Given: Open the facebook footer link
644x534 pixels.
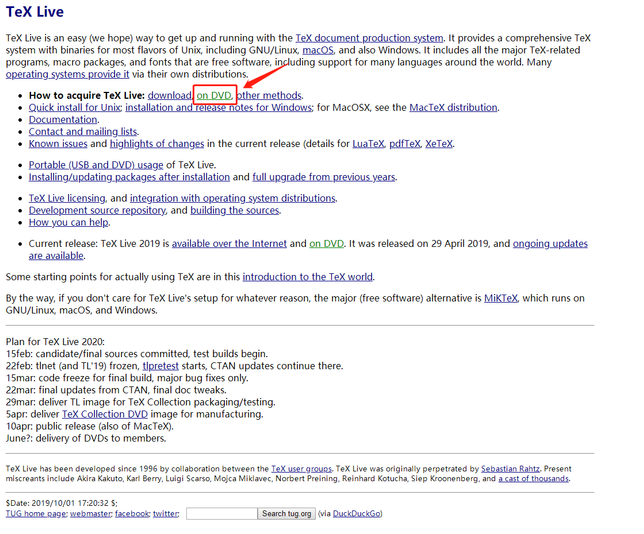Looking at the screenshot, I should coord(132,513).
